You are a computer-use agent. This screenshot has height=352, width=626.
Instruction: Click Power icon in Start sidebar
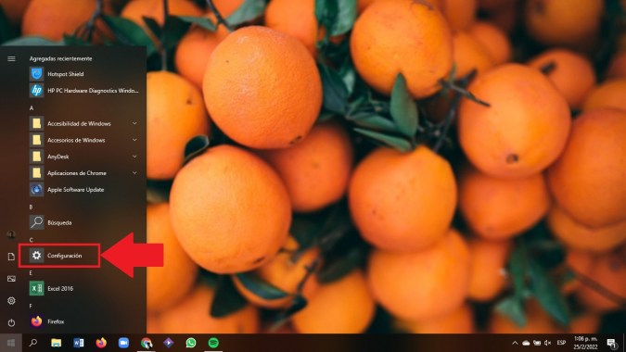coord(11,322)
